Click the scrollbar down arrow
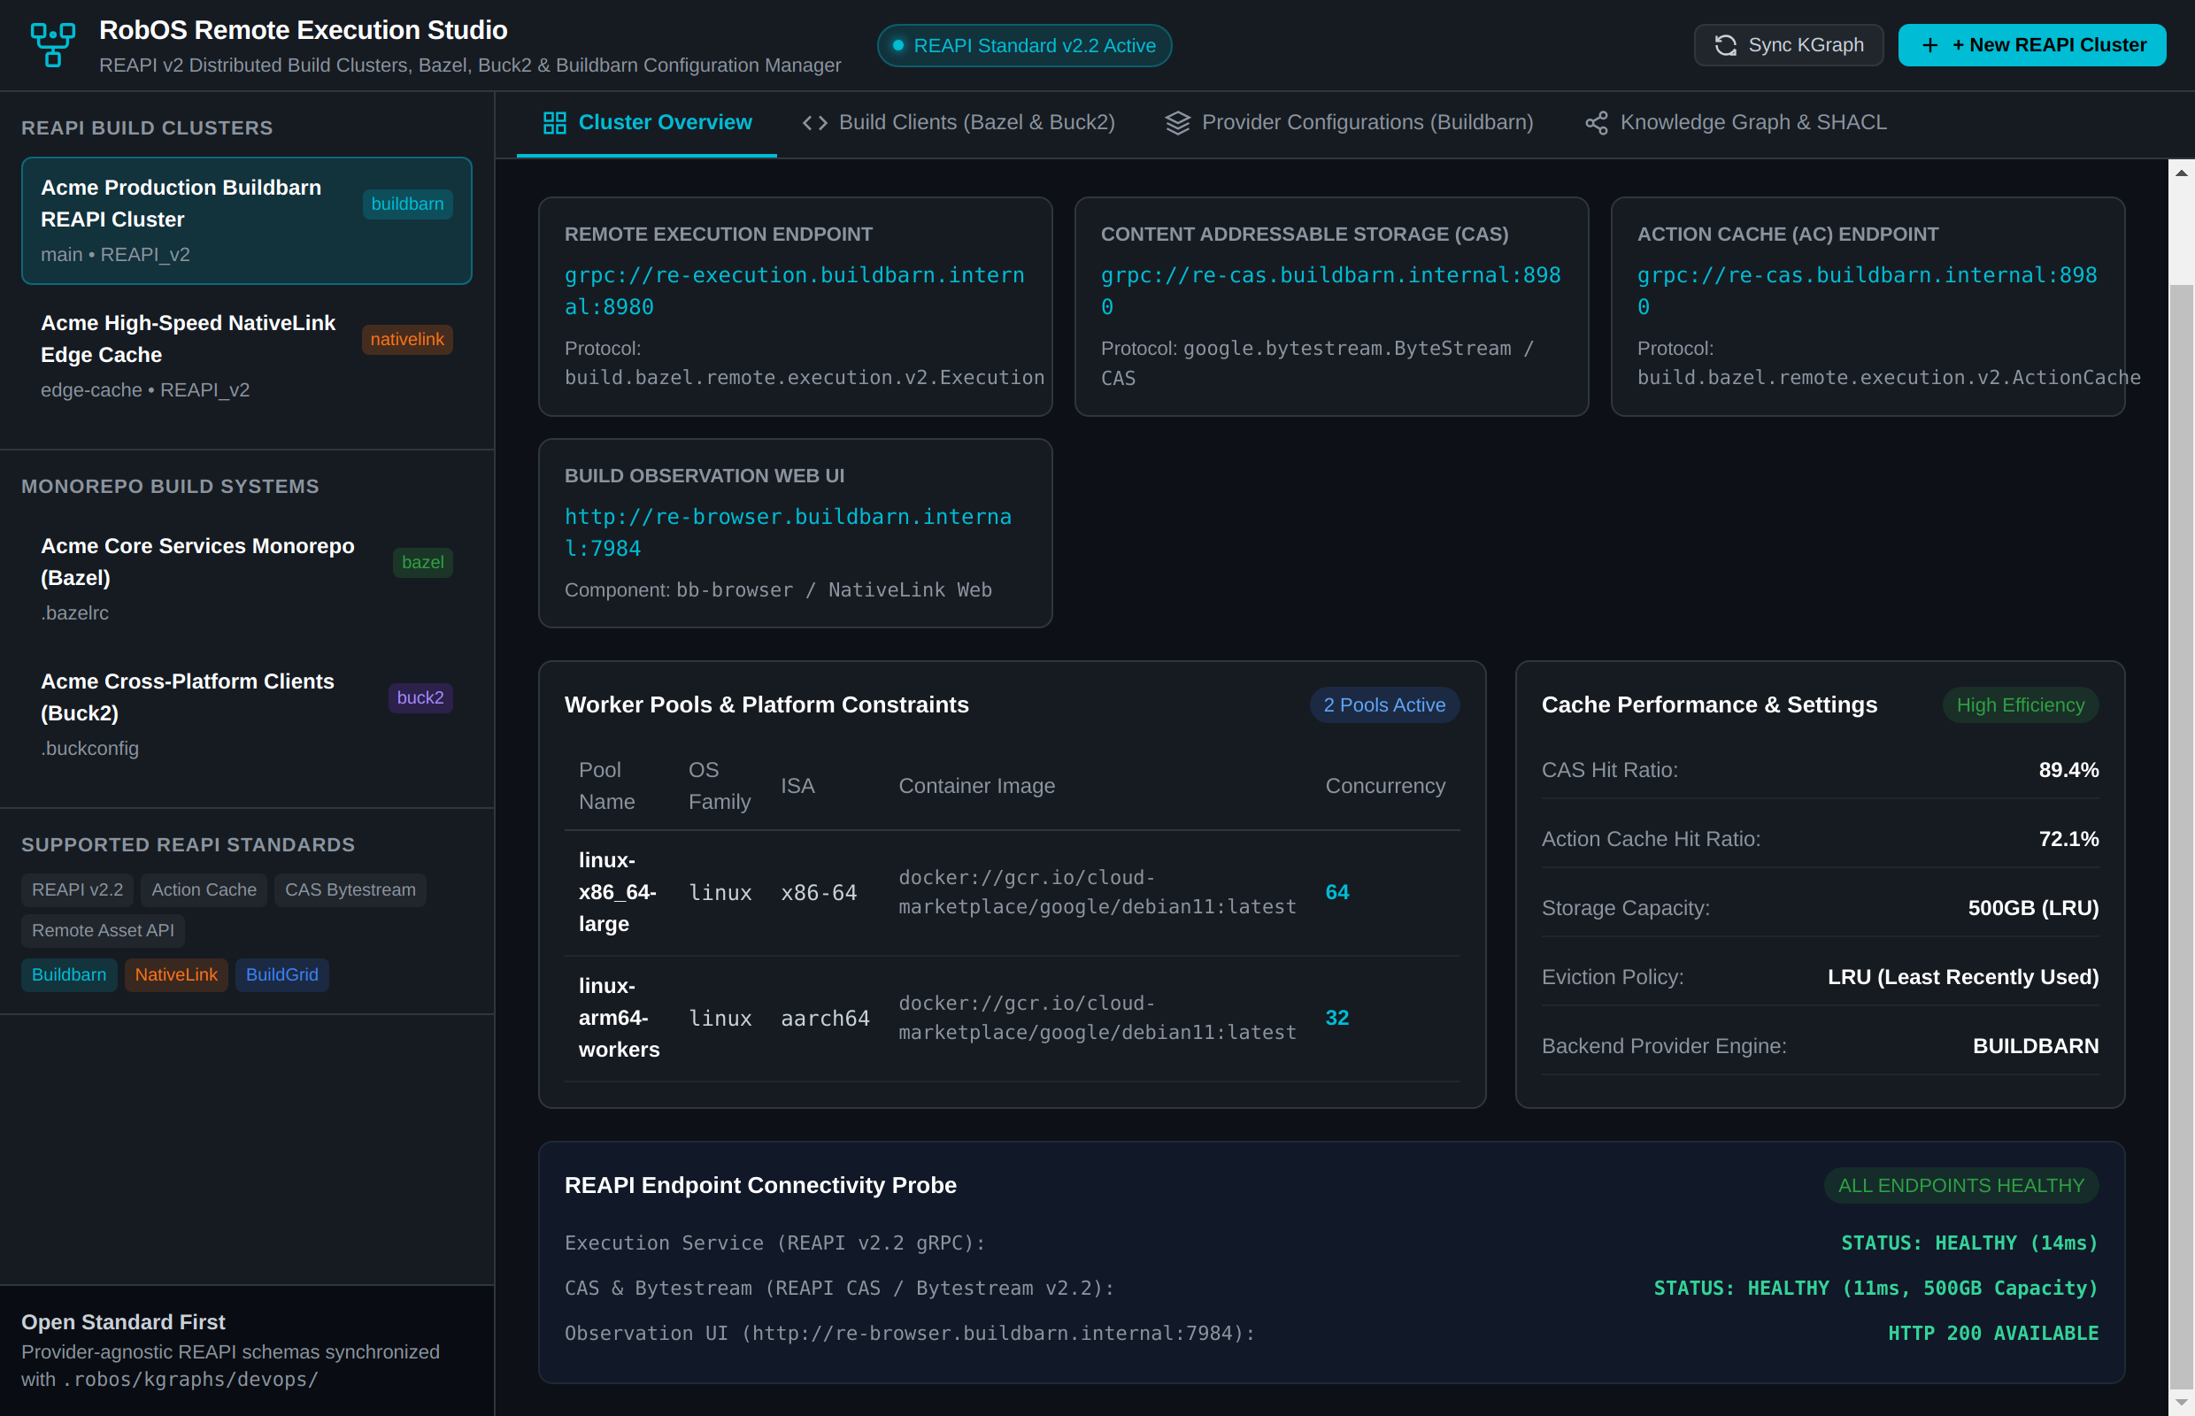Image resolution: width=2195 pixels, height=1416 pixels. tap(2180, 1402)
